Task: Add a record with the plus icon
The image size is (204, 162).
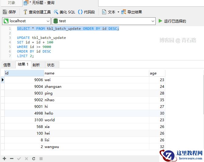Action: 5,158
